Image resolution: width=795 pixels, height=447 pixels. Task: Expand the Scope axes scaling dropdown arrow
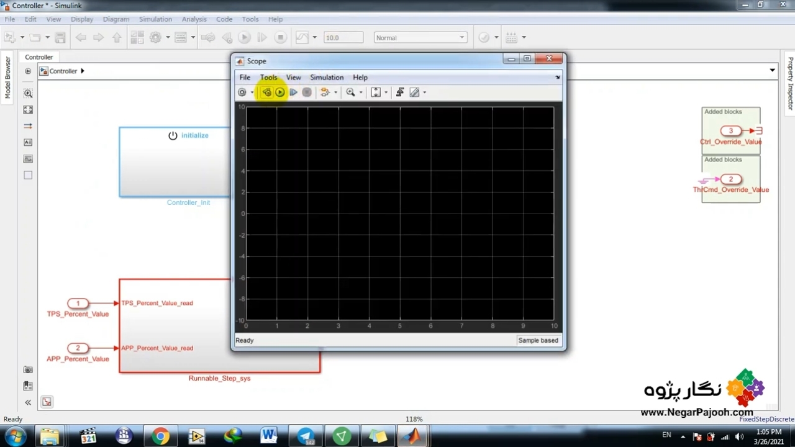click(x=386, y=93)
